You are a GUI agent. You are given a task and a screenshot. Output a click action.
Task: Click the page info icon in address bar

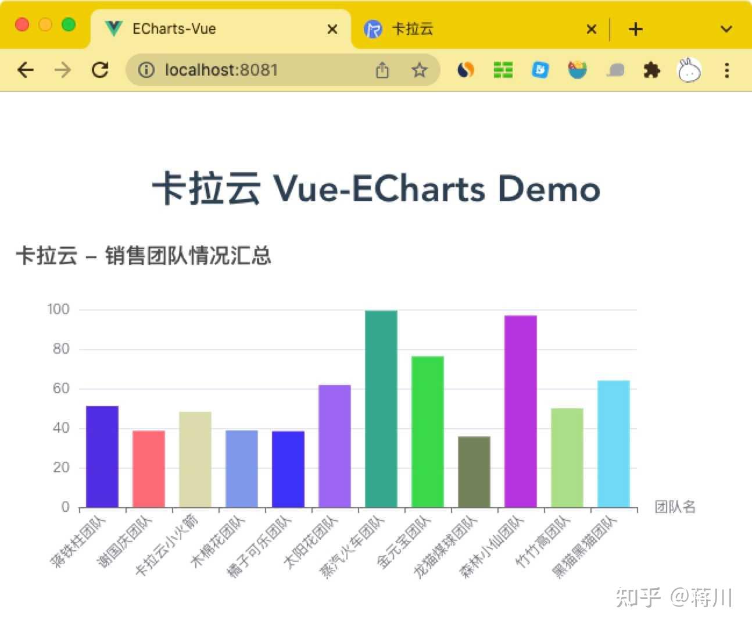[x=145, y=70]
